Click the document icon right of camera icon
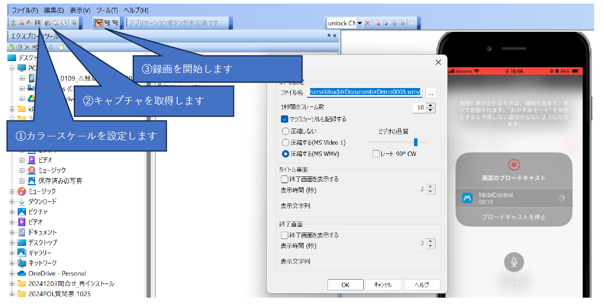 click(x=56, y=23)
